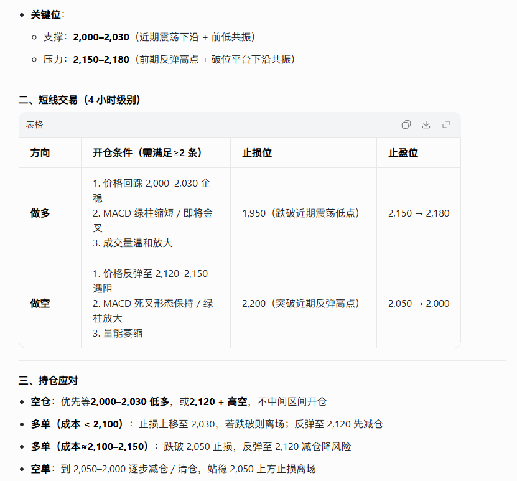Screen dimensions: 517x481
Task: Click the download table icon
Action: 426,124
